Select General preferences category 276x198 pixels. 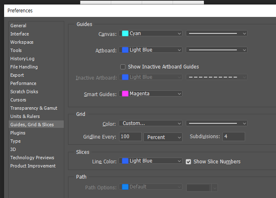pos(18,26)
